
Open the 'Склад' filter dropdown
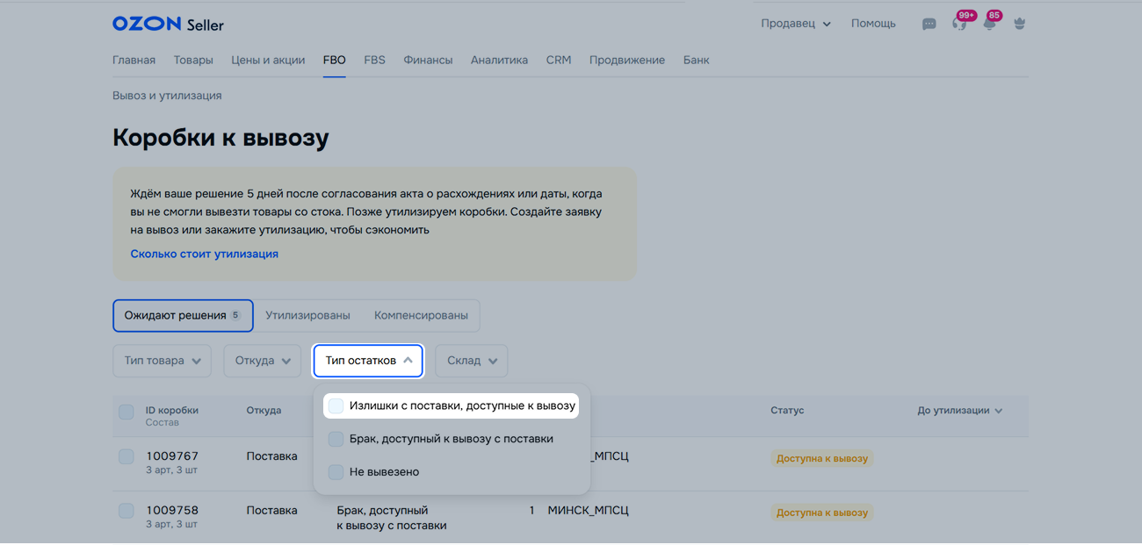pyautogui.click(x=471, y=361)
